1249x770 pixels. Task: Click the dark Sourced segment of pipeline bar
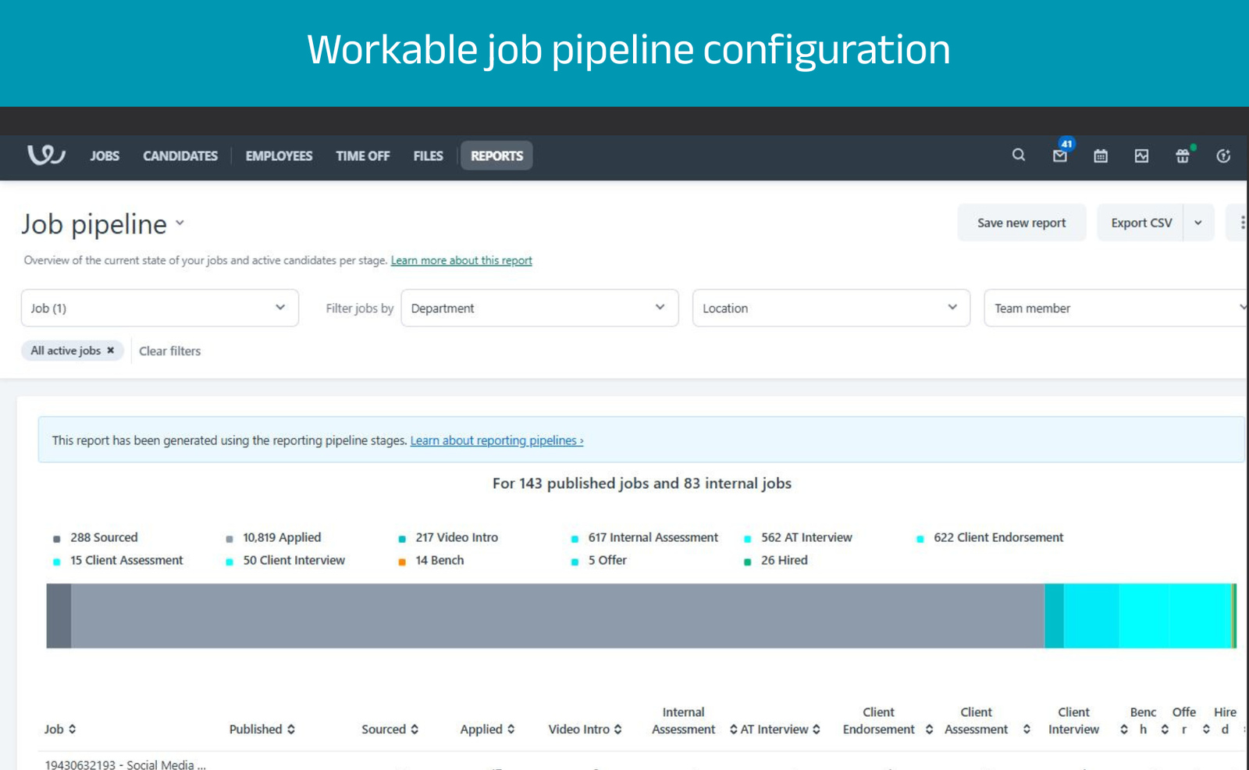point(59,615)
